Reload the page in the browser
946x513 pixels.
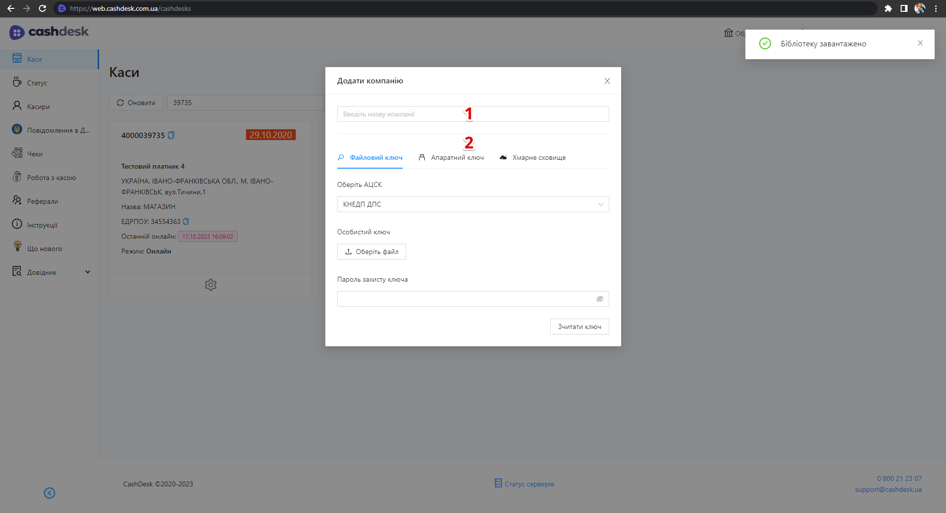coord(42,8)
